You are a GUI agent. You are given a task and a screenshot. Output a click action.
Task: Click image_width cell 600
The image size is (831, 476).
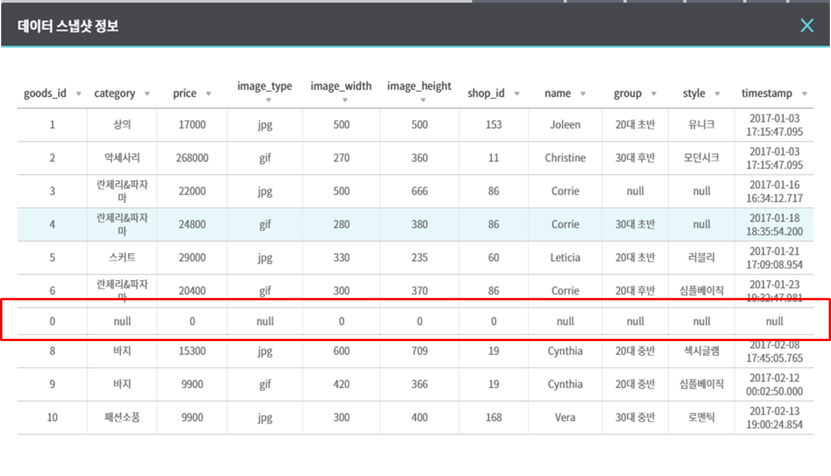(x=341, y=351)
